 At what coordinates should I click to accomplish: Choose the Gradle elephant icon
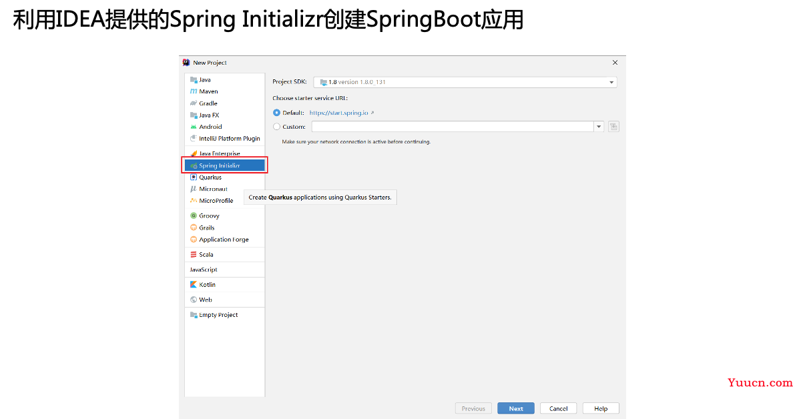click(194, 103)
